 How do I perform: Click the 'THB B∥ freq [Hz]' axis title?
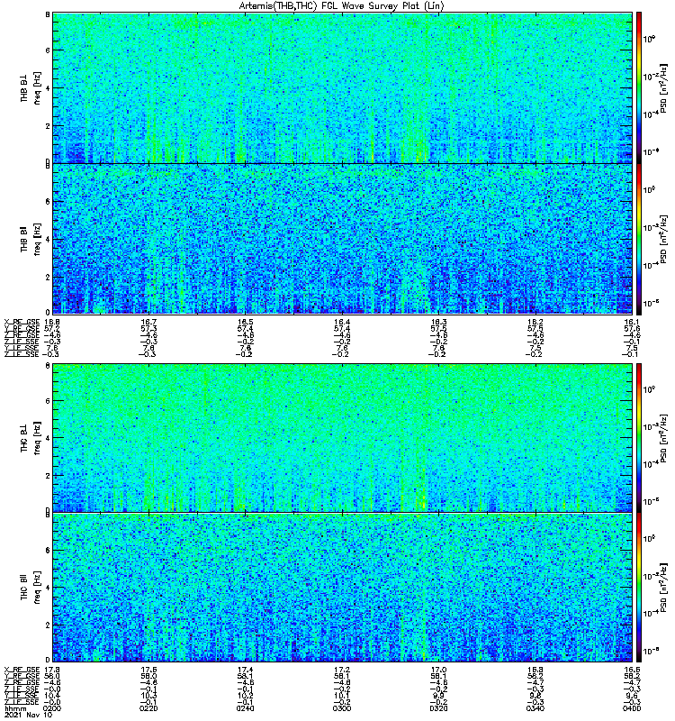click(30, 239)
